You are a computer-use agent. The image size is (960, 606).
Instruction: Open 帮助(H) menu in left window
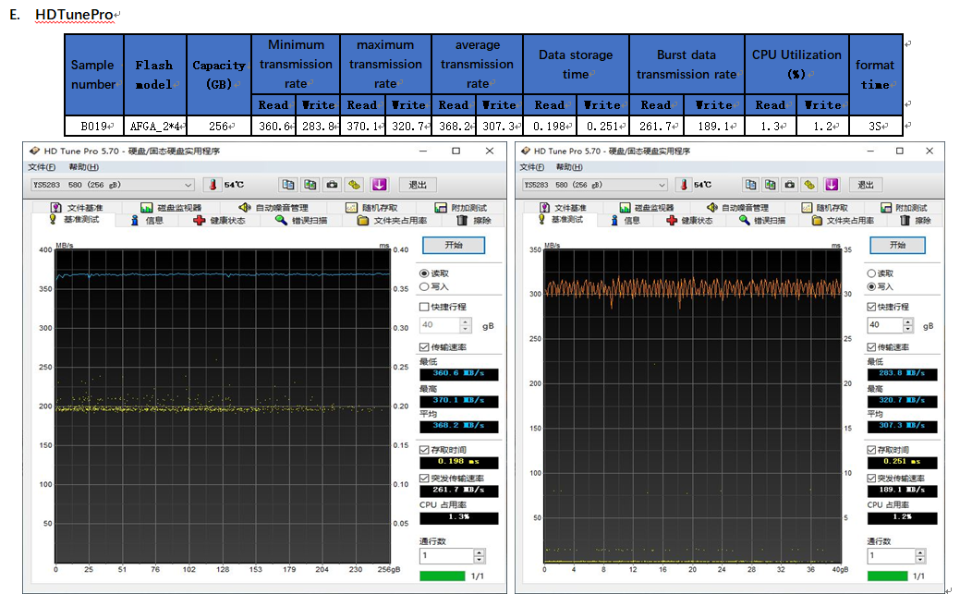click(83, 167)
